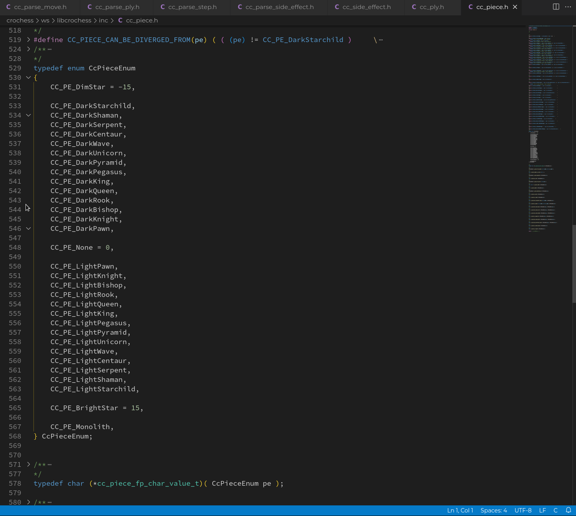Split the editor using the split icon
The height and width of the screenshot is (516, 576).
coord(556,6)
